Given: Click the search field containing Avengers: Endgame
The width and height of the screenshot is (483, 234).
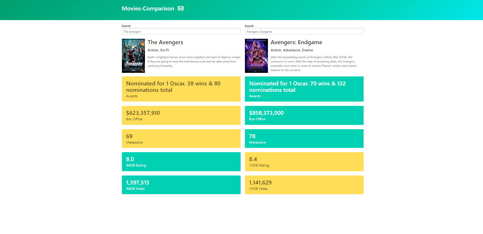Looking at the screenshot, I should click(x=304, y=31).
